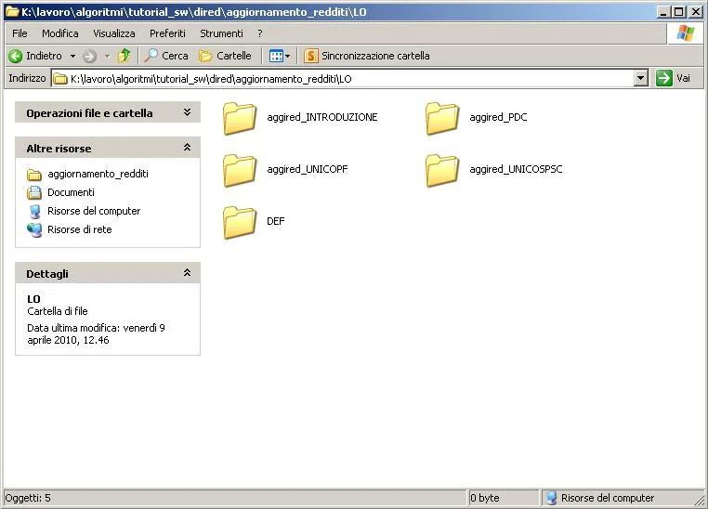
Task: Close the explorer window
Action: tap(696, 12)
